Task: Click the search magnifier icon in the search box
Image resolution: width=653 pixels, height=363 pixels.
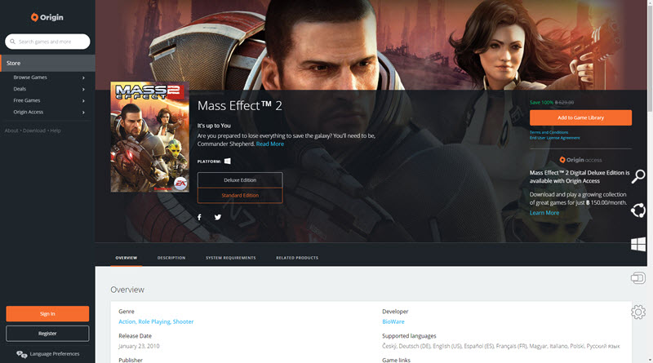Action: pos(12,42)
